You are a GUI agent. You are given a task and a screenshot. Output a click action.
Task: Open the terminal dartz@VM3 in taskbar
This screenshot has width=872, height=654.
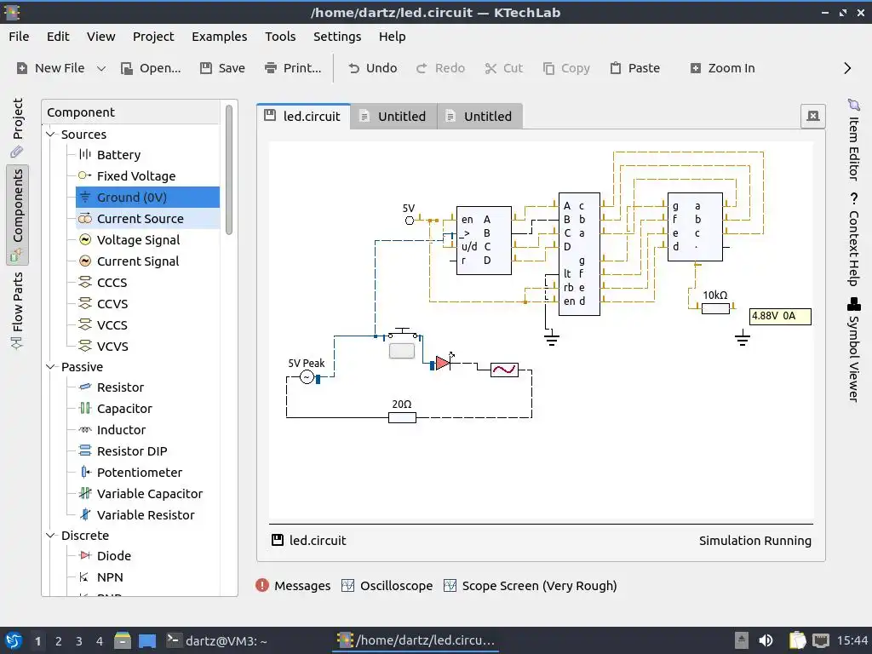coord(216,640)
